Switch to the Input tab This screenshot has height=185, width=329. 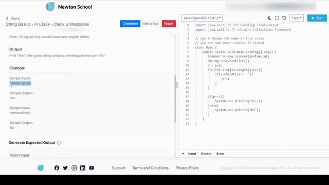[192, 154]
